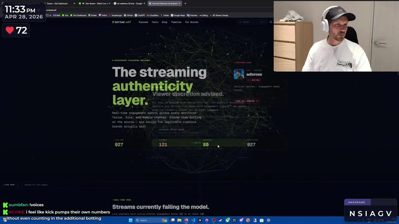Open Discord from the taskbar
Image resolution: width=399 pixels, height=224 pixels.
(x=241, y=220)
